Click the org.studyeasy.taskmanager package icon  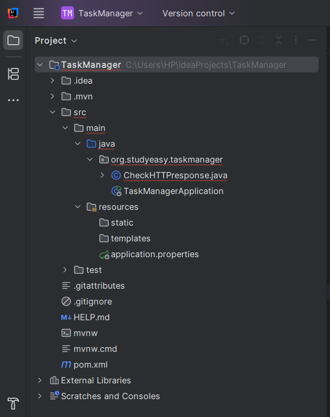click(104, 159)
